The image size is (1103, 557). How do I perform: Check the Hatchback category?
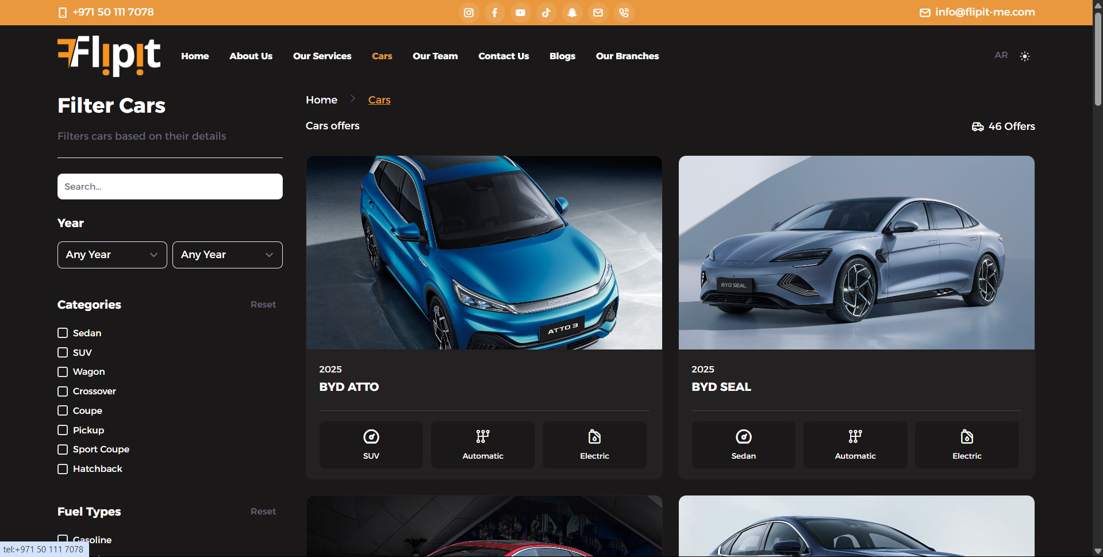point(63,469)
